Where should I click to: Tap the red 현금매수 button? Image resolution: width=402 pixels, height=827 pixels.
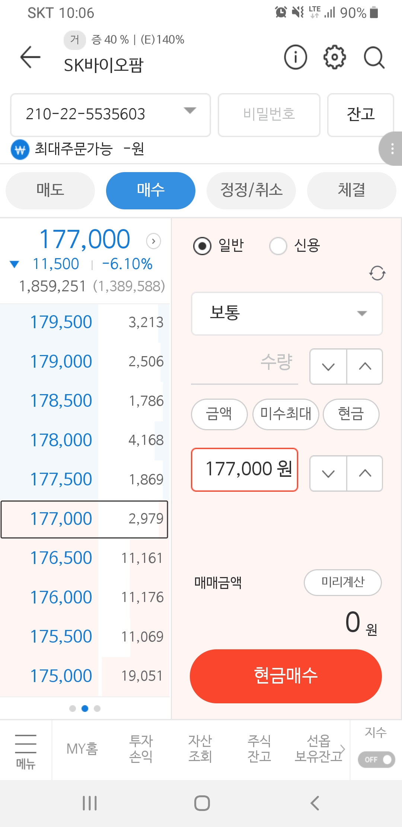[286, 676]
